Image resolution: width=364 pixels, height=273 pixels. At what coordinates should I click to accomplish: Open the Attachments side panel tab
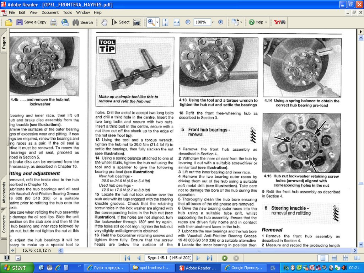[x=4, y=192]
